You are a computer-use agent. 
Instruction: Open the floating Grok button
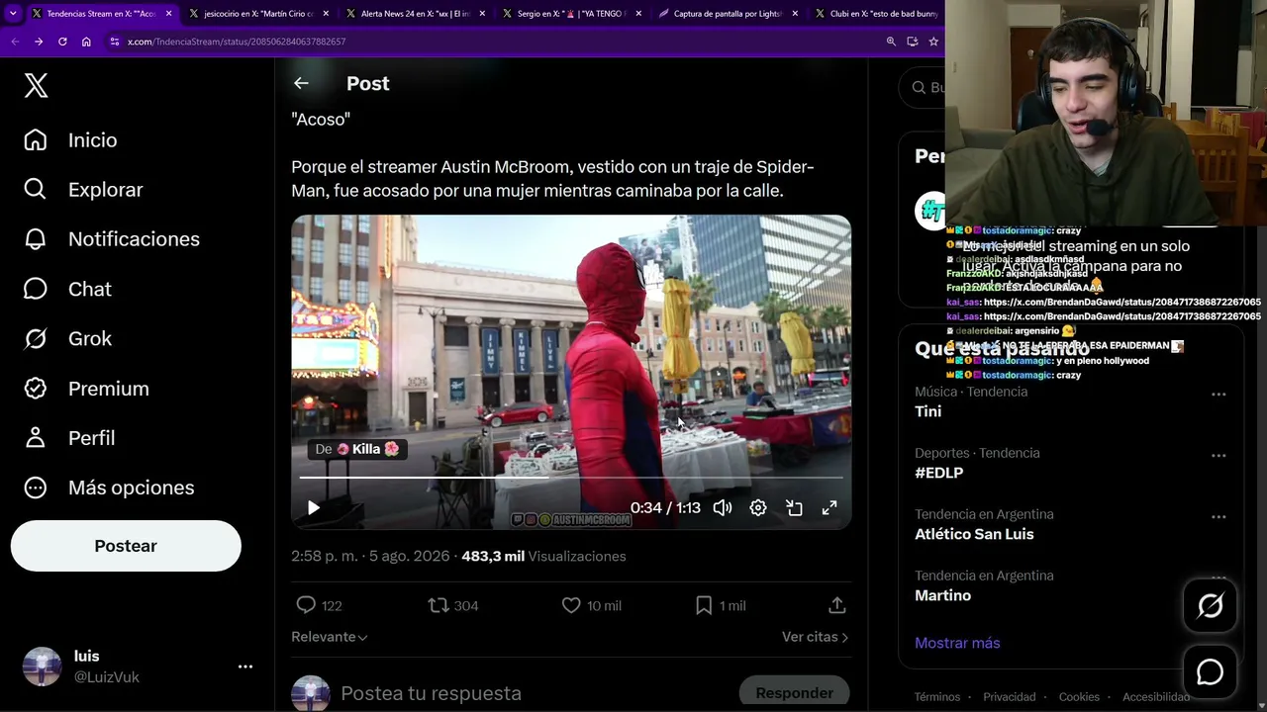point(1211,606)
